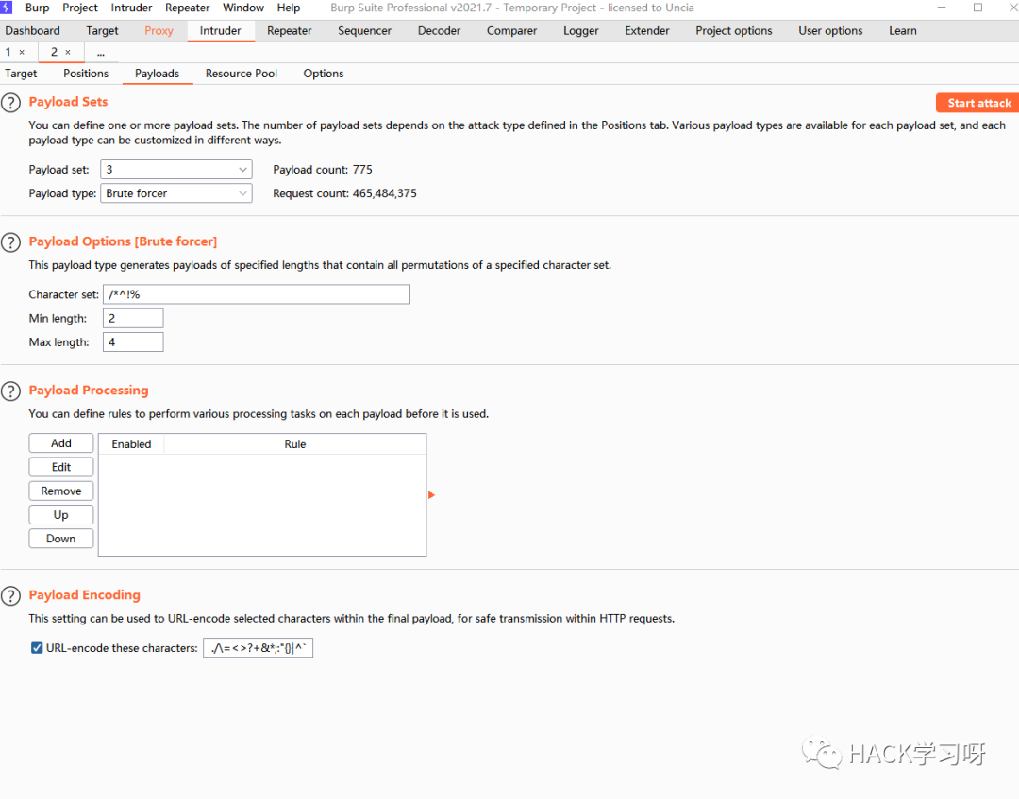The image size is (1019, 799).
Task: Click the Payload count: 775 text
Action: pyautogui.click(x=323, y=170)
